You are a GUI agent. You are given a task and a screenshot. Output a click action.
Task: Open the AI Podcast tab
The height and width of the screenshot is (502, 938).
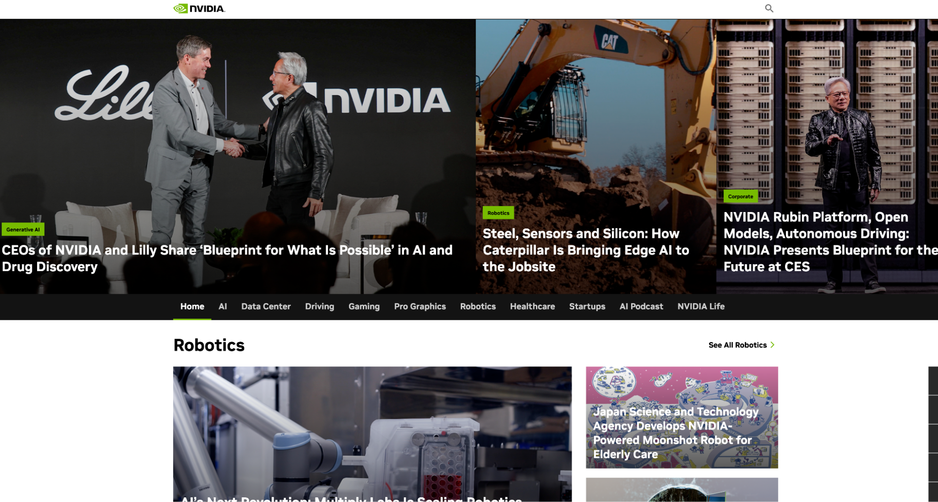pos(641,306)
